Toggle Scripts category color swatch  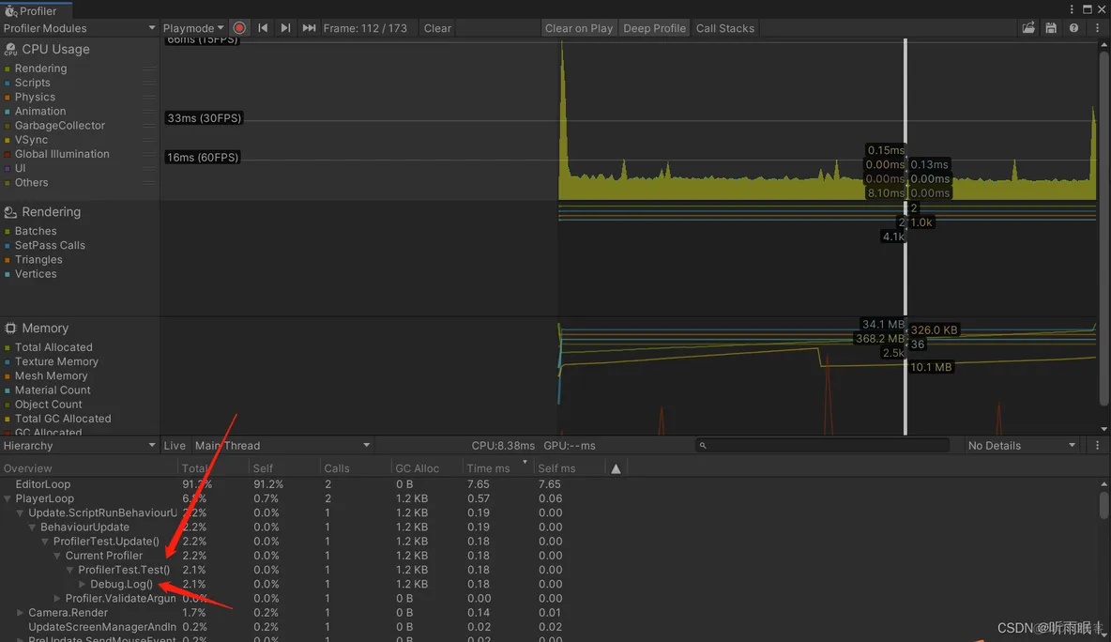(x=8, y=84)
